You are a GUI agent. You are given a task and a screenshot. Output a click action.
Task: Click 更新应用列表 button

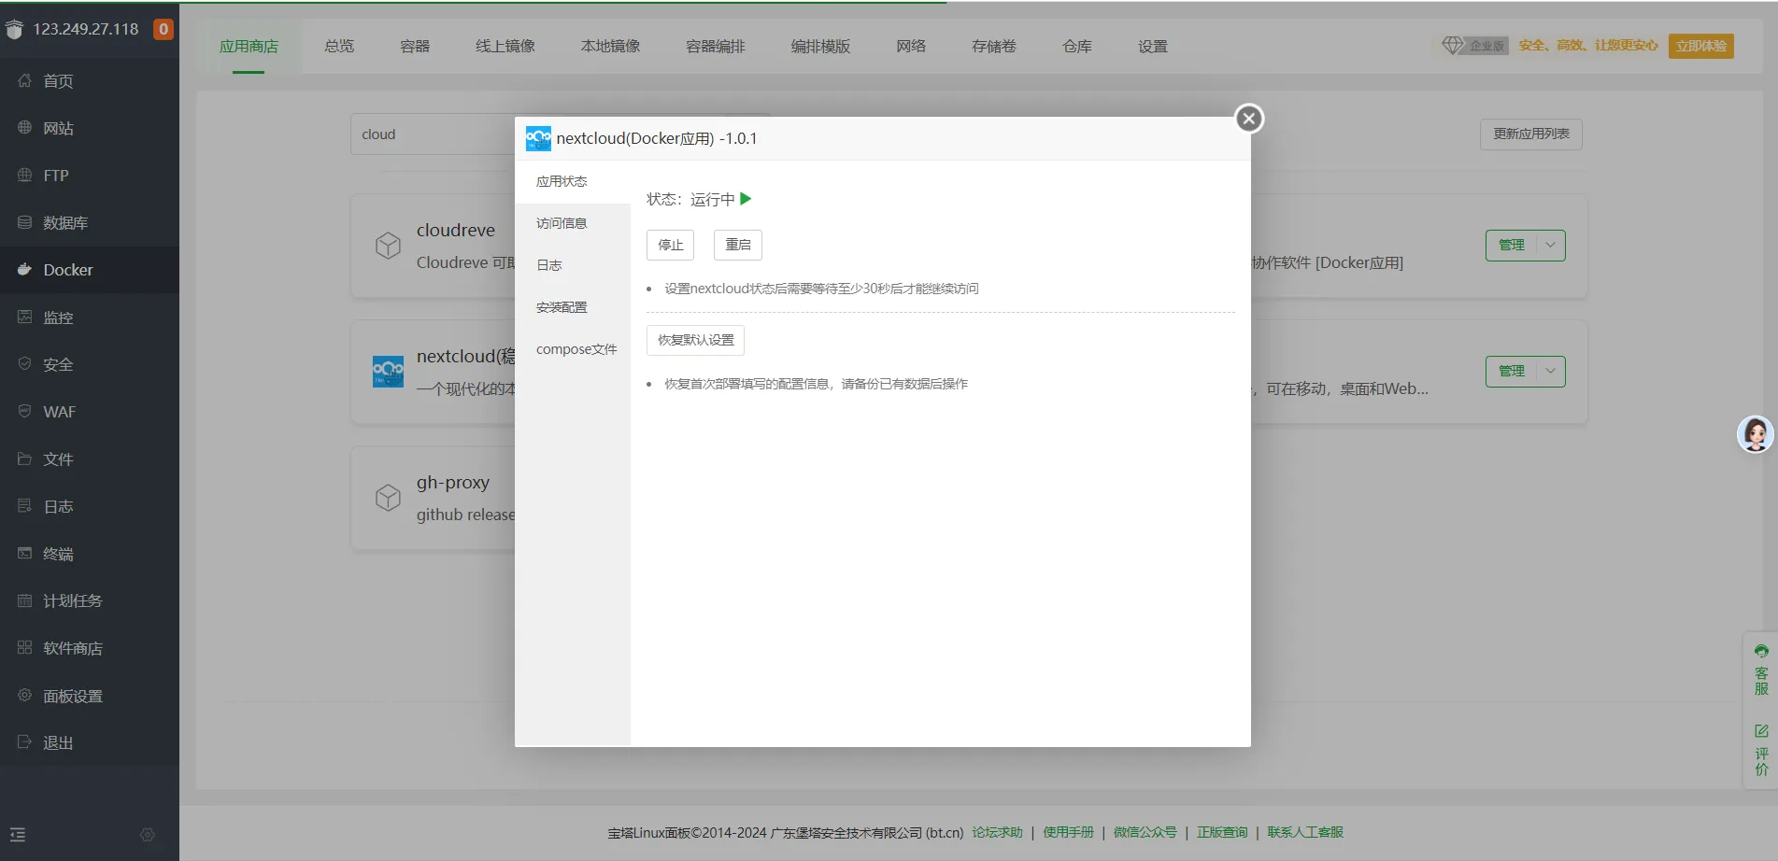coord(1531,134)
